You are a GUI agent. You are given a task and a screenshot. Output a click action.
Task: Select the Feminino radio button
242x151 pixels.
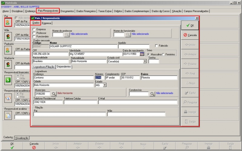tap(163, 54)
